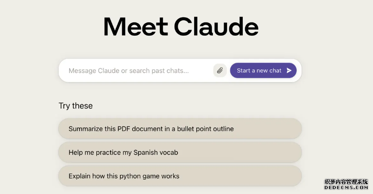Image resolution: width=373 pixels, height=194 pixels.
Task: Click the 'Try these' section label
Action: tap(76, 106)
